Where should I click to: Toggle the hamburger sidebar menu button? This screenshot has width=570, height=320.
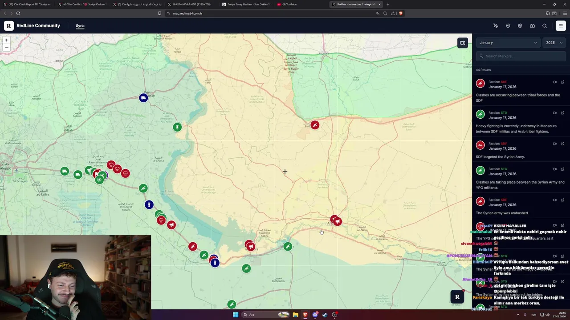tap(561, 26)
